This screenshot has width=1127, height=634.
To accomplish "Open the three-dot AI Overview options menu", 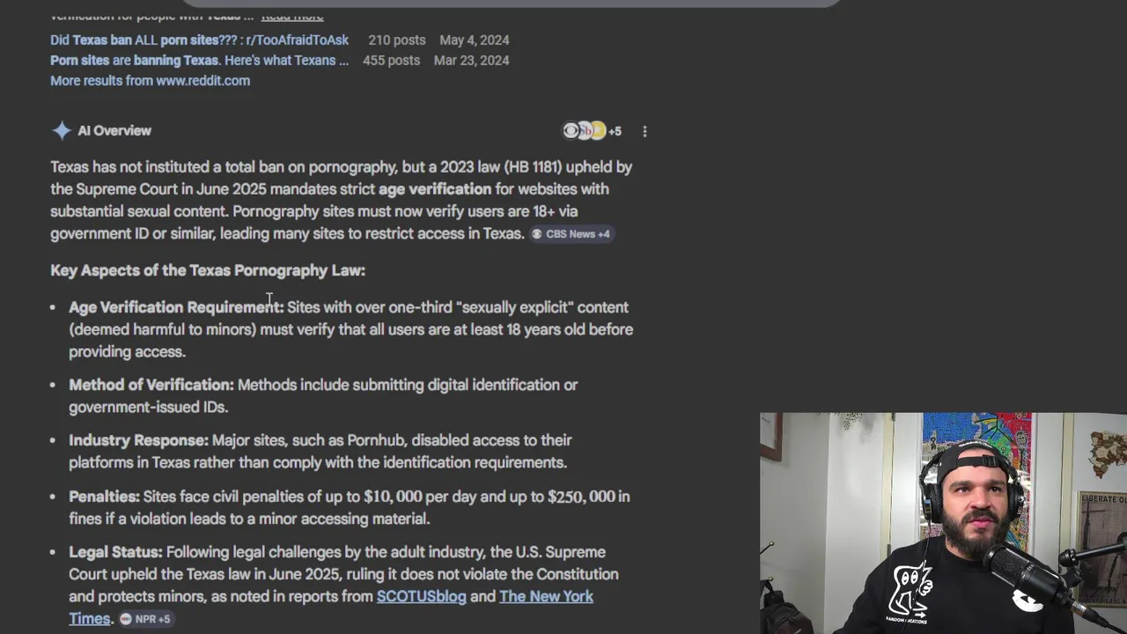I will (x=645, y=131).
